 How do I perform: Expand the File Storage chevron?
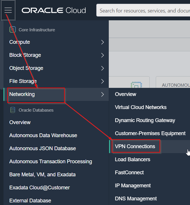point(102,81)
